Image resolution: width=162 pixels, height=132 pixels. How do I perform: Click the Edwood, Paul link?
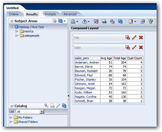(x=84, y=75)
